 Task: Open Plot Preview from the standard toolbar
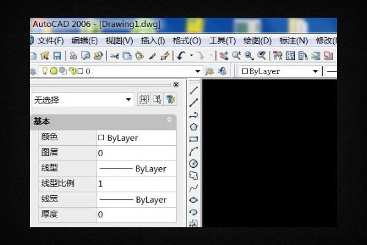86,56
